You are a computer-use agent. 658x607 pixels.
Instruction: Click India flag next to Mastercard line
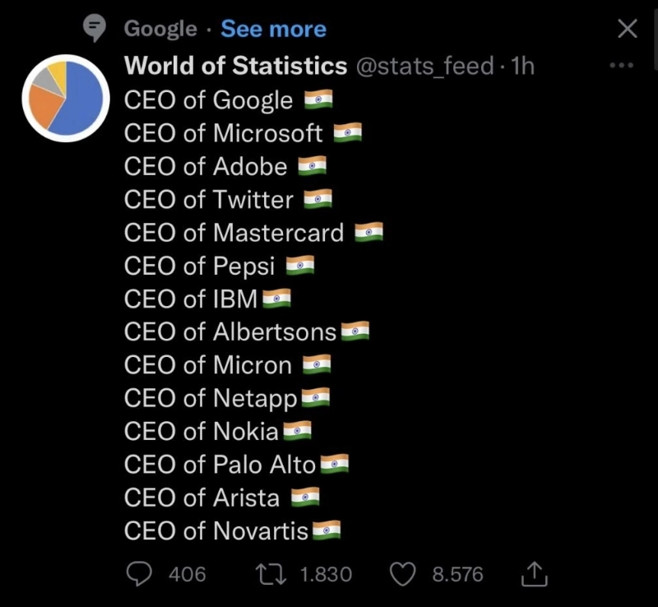[369, 233]
